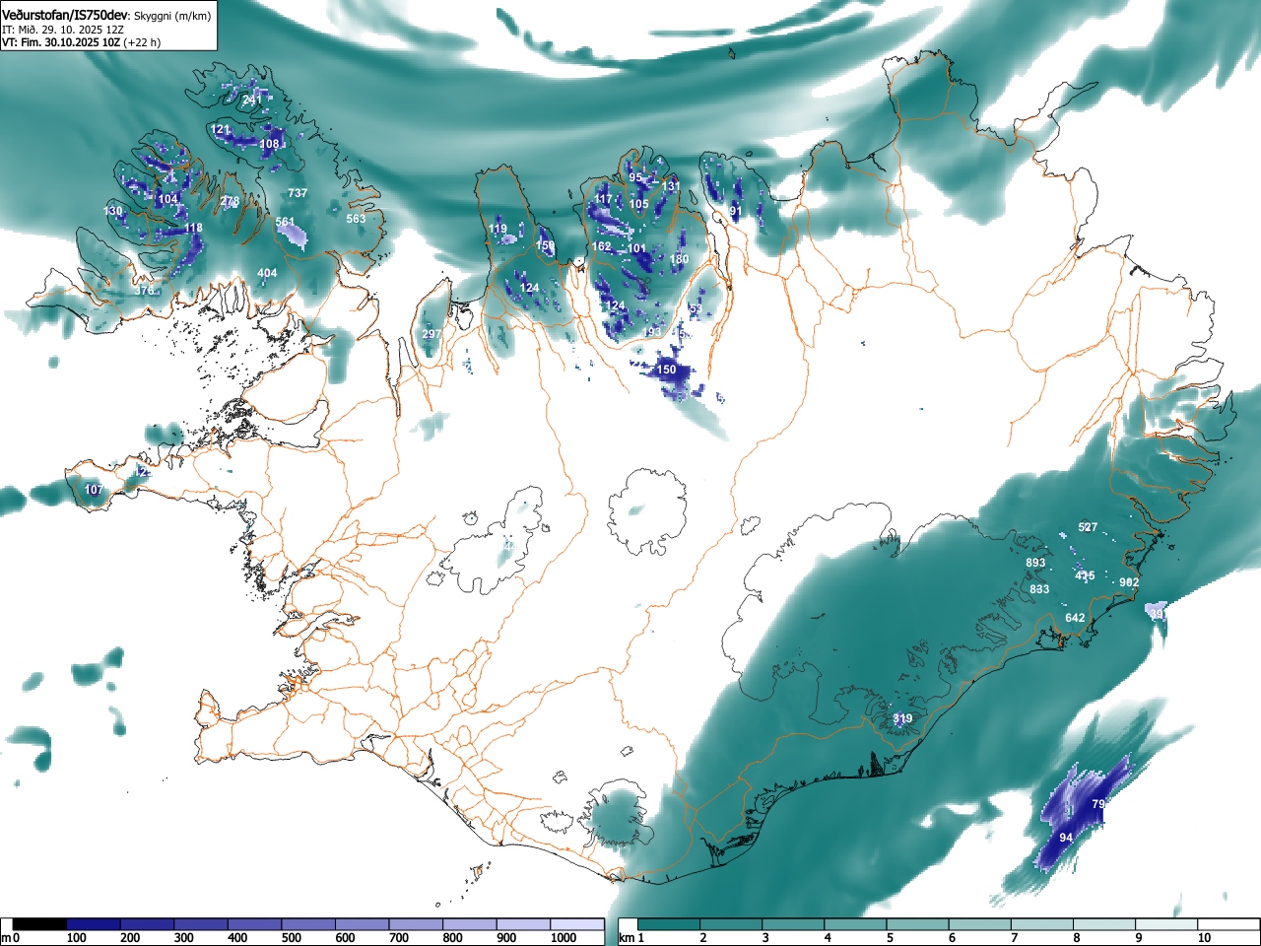Click the visibility value 101 on the map
Screen dimensions: 1261x946
pos(637,249)
